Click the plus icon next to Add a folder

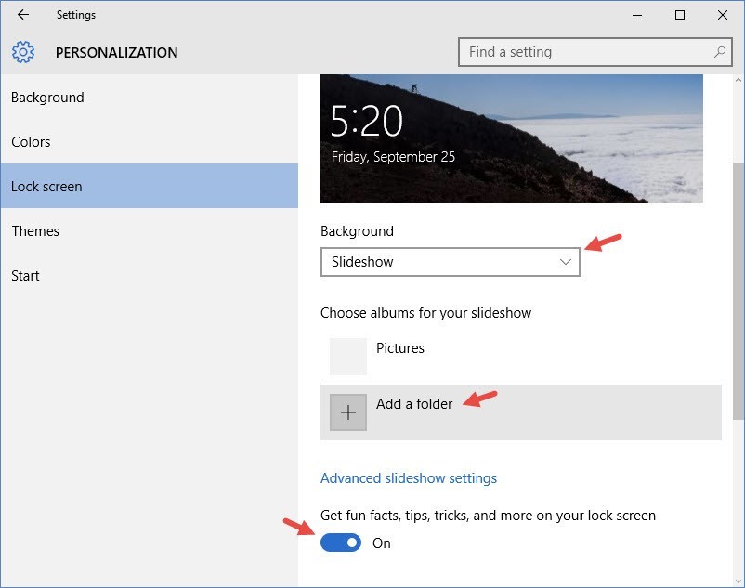point(347,412)
